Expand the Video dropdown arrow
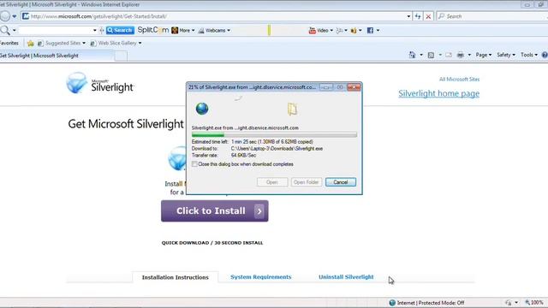 click(331, 31)
